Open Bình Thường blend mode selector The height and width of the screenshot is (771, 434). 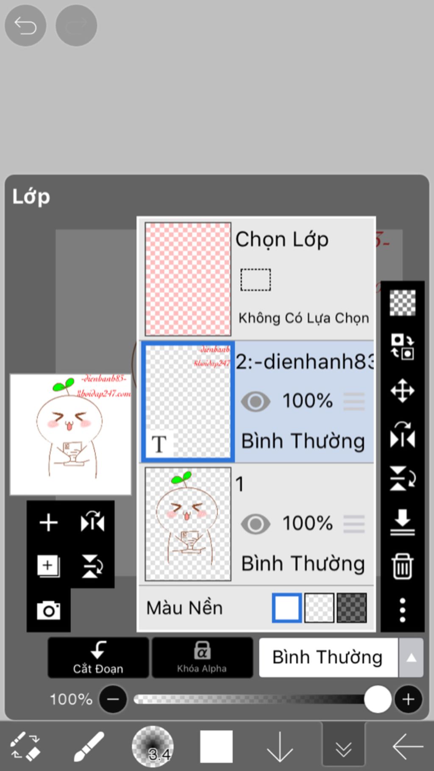(328, 657)
